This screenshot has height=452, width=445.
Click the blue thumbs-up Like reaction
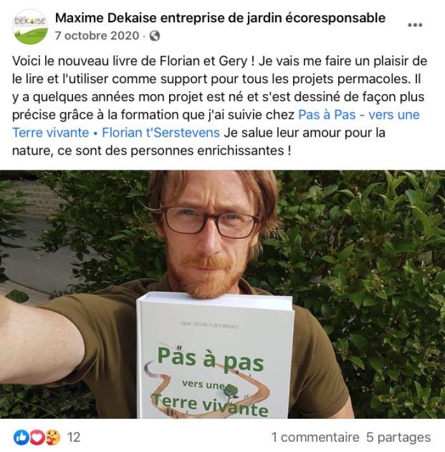22,437
